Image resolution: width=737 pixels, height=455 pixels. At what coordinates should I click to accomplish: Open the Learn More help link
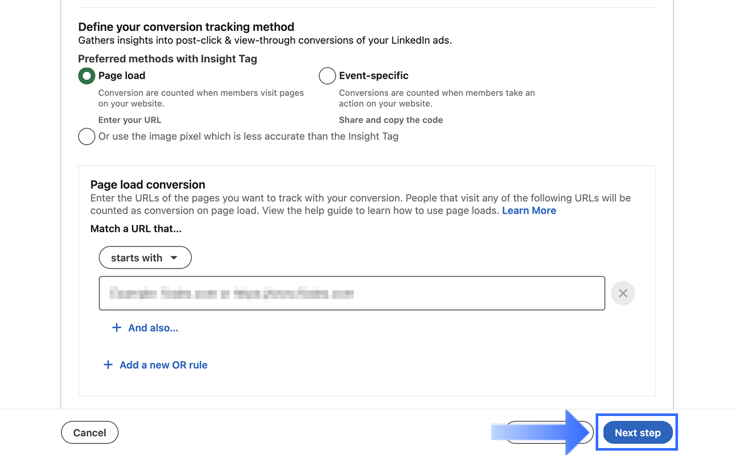[529, 211]
